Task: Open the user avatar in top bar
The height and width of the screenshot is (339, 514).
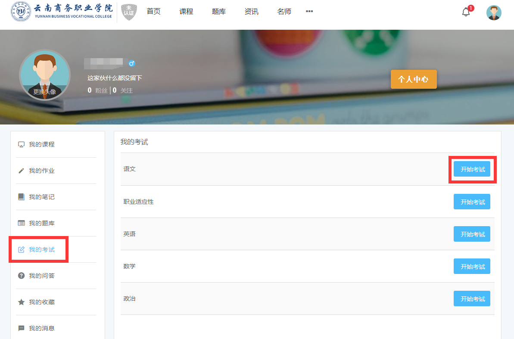Action: pyautogui.click(x=494, y=12)
